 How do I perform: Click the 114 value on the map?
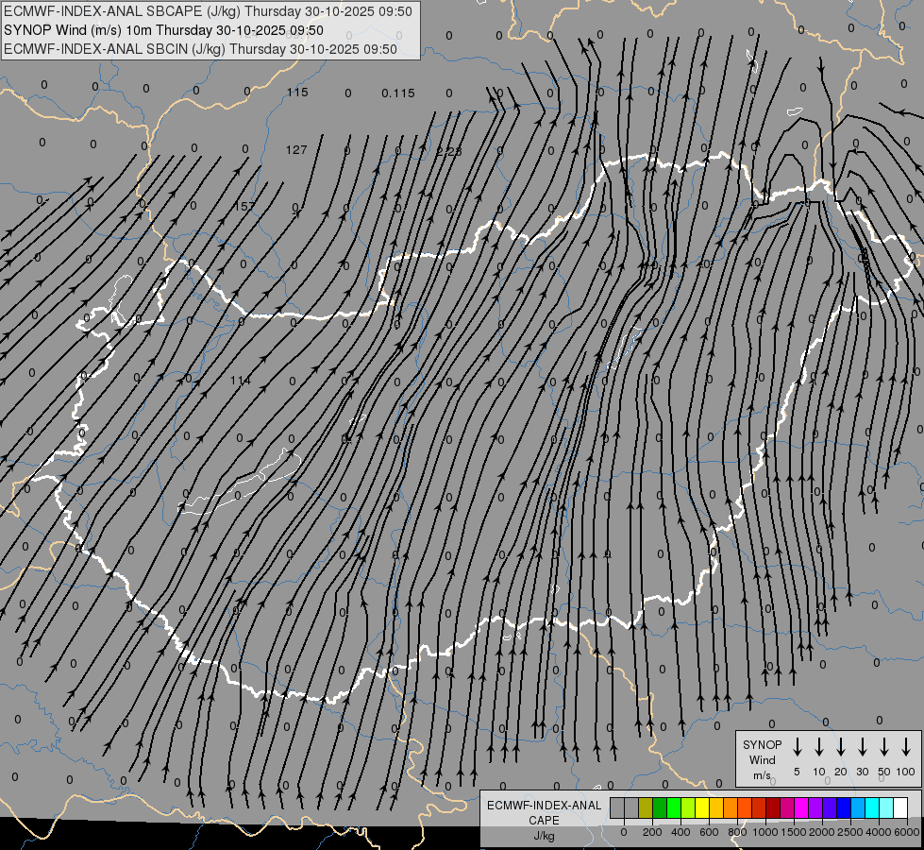[x=241, y=381]
